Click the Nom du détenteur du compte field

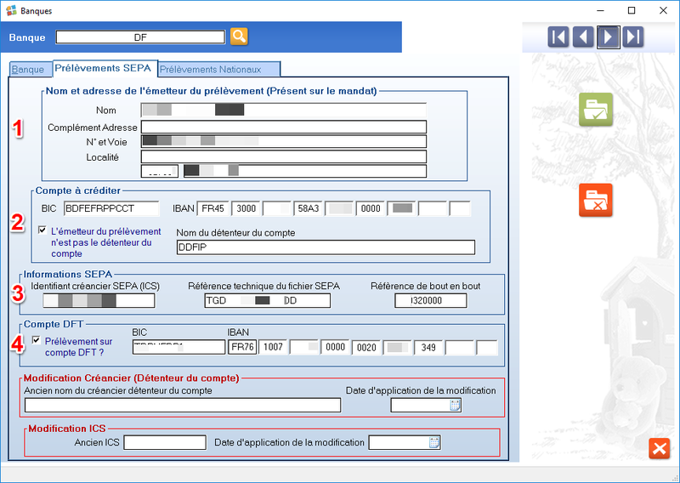326,247
